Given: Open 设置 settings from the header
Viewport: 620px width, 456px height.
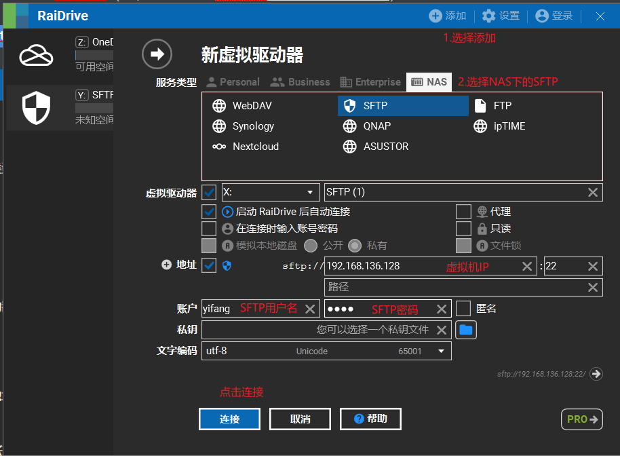Looking at the screenshot, I should point(501,16).
